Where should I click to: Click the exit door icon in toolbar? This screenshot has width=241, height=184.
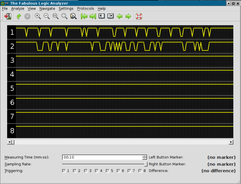coord(8,16)
